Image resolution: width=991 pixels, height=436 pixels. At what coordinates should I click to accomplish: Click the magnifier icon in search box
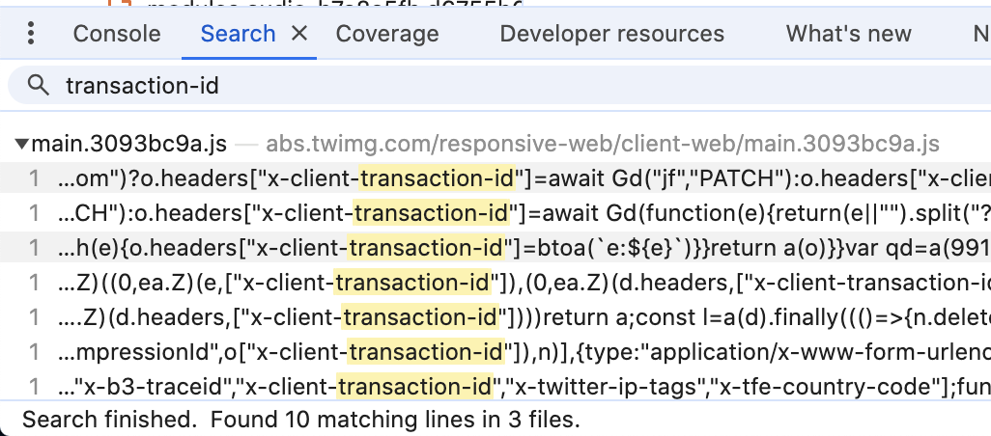[39, 86]
